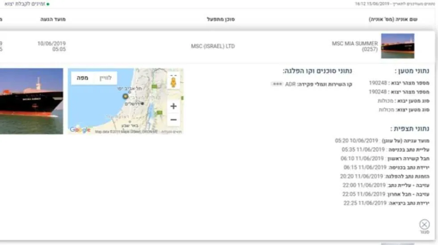Click the data-updated timestamp 16:12 15/06/2019

tap(372, 4)
